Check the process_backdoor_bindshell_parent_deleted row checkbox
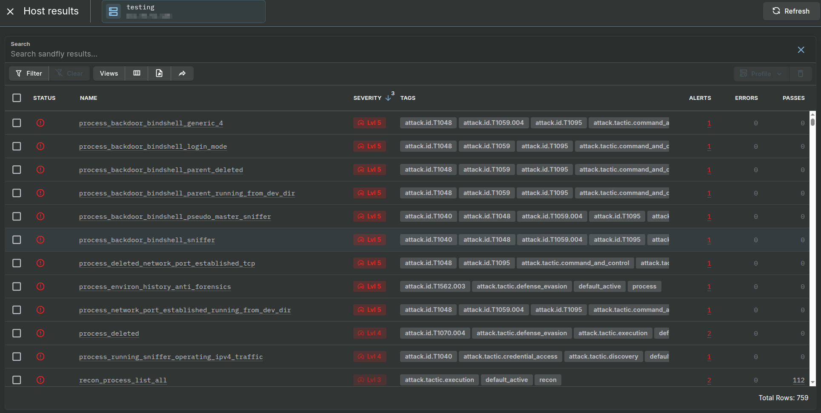The height and width of the screenshot is (413, 821). [x=17, y=170]
